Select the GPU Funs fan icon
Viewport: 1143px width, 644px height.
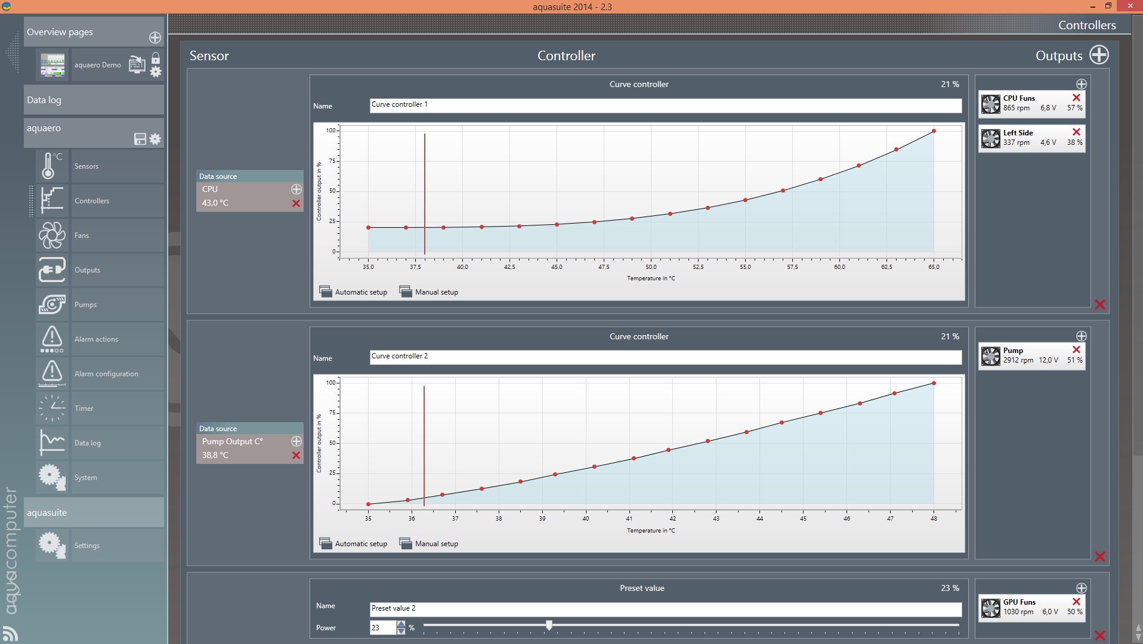(x=991, y=608)
